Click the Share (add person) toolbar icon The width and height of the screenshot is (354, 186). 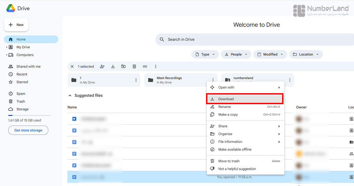pyautogui.click(x=102, y=67)
